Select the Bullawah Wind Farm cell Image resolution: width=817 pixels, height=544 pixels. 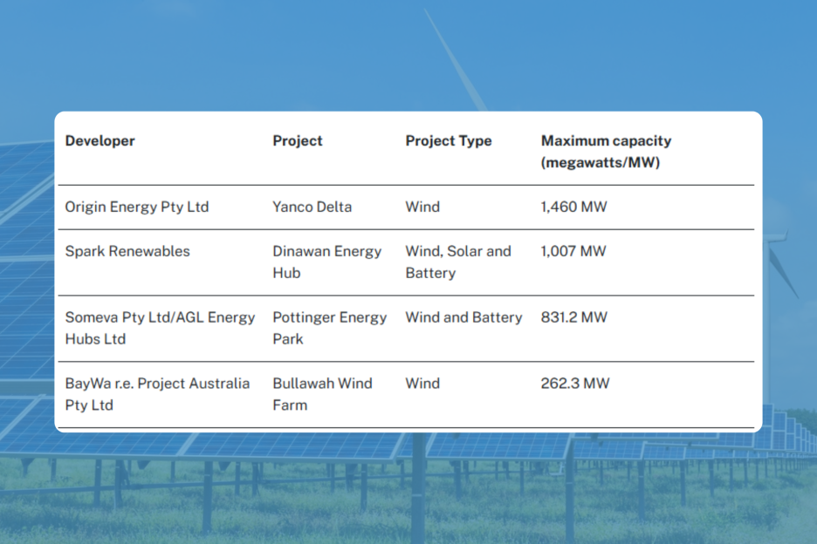coord(323,394)
